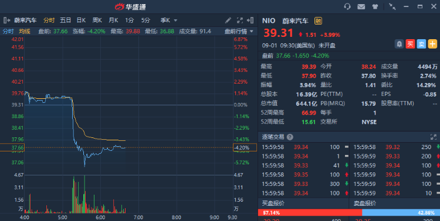
Task: Switch to the 五日 chart tab
Action: pyautogui.click(x=65, y=20)
